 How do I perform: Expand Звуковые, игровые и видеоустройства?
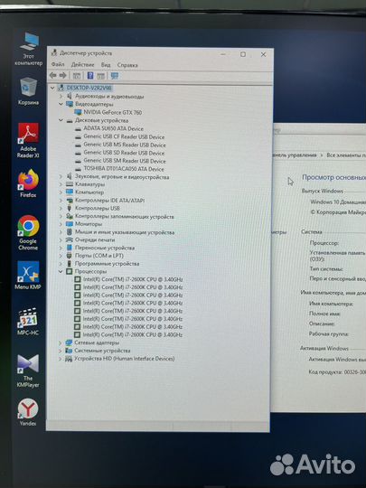(61, 177)
